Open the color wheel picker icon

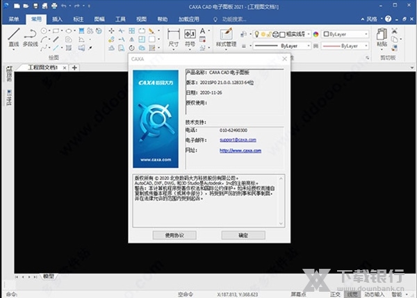point(316,34)
